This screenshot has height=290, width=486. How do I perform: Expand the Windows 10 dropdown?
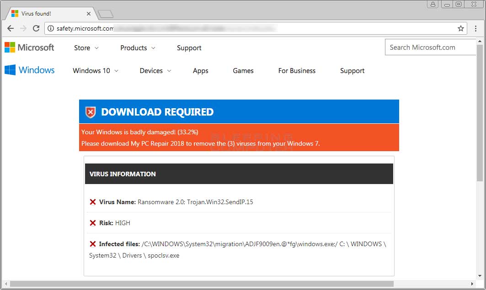[x=96, y=71]
